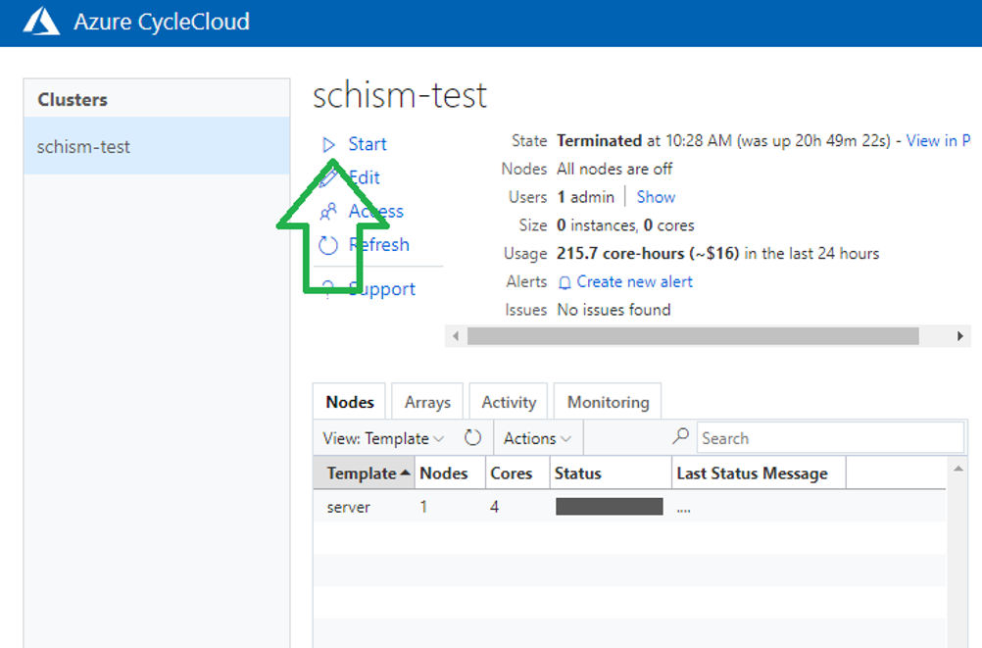Open the Monitoring tab

pyautogui.click(x=608, y=402)
